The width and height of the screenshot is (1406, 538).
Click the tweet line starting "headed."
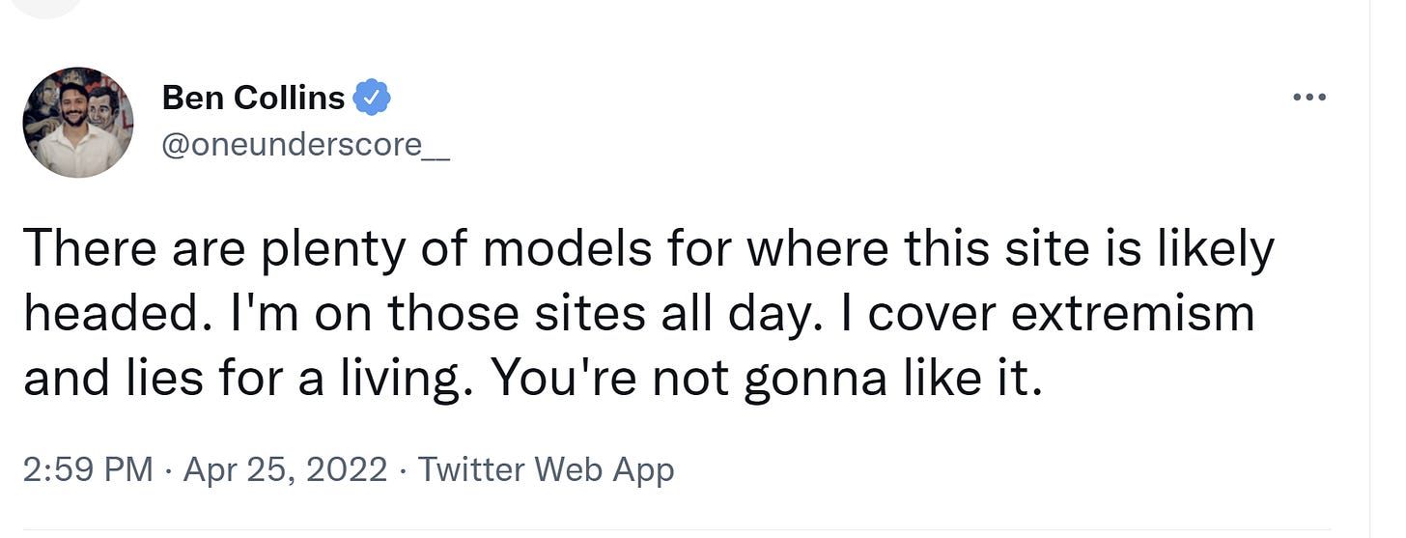pos(637,315)
